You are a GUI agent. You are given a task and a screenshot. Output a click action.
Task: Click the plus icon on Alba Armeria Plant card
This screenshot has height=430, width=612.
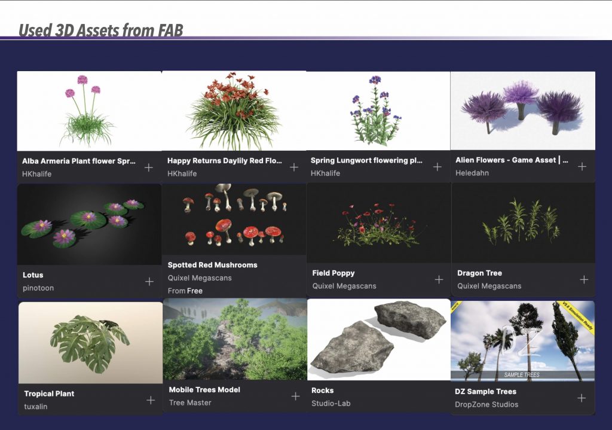click(149, 167)
